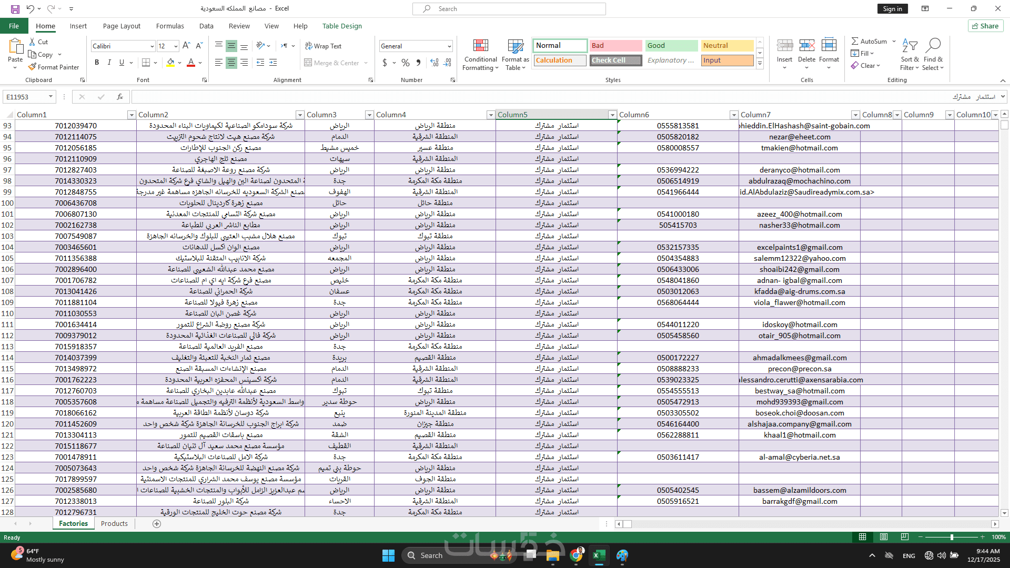1010x568 pixels.
Task: Open the General number format dropdown
Action: (449, 46)
